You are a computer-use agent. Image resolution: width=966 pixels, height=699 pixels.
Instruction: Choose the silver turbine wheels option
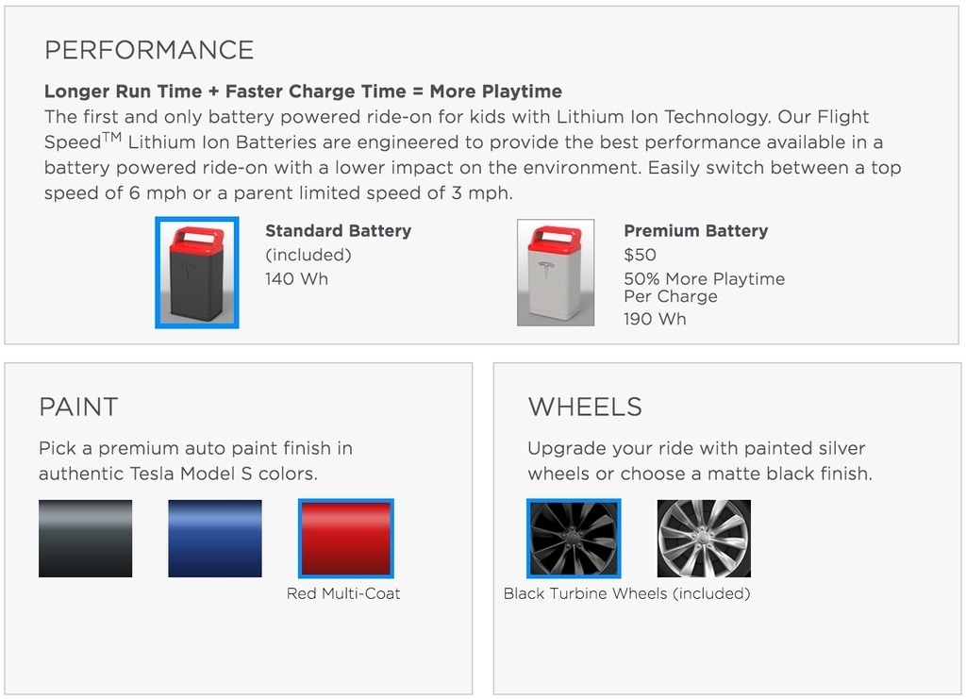(704, 539)
